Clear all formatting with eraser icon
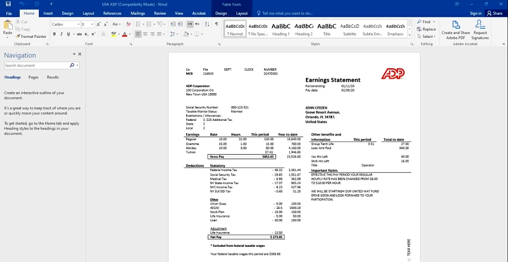Image resolution: width=508 pixels, height=262 pixels. (x=128, y=24)
